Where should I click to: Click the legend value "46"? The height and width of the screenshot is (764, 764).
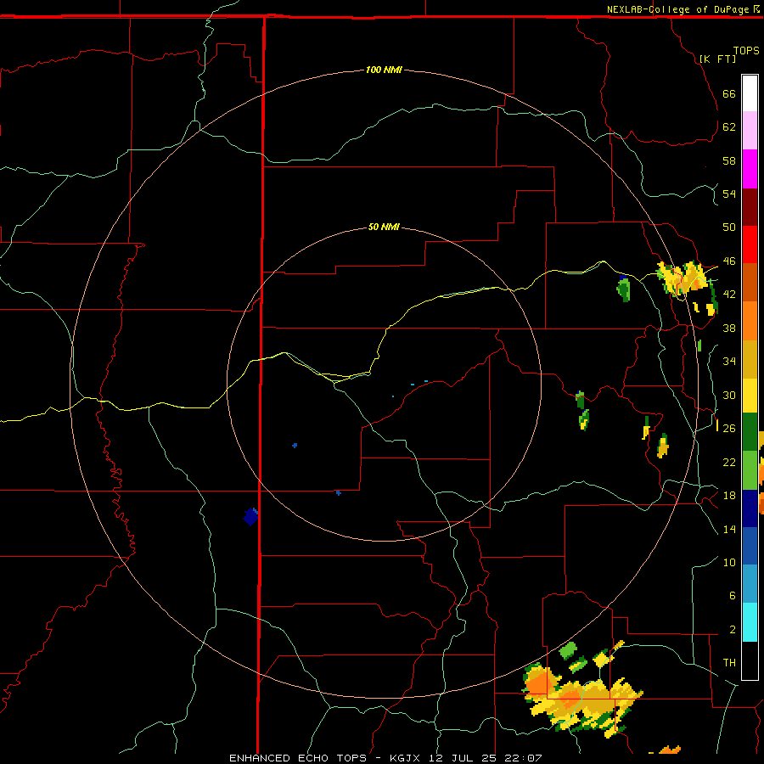[729, 261]
